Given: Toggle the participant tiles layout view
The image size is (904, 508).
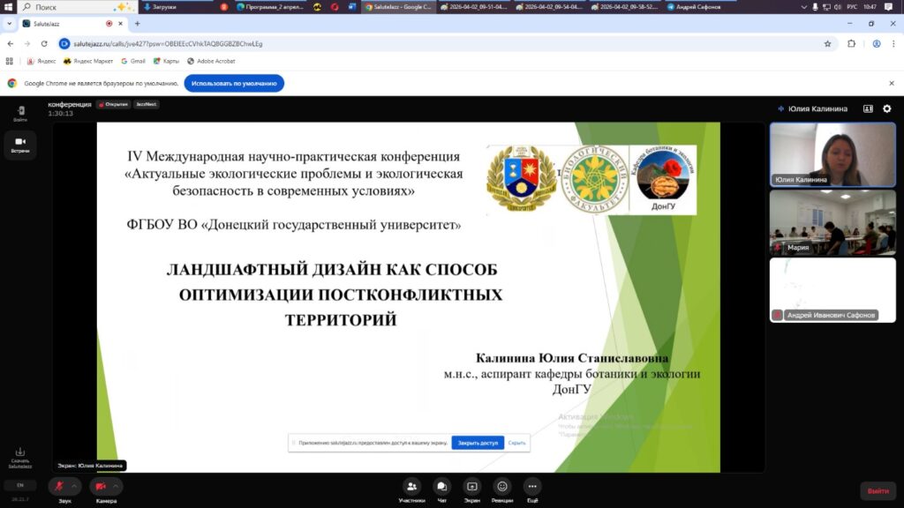Looking at the screenshot, I should coord(868,108).
